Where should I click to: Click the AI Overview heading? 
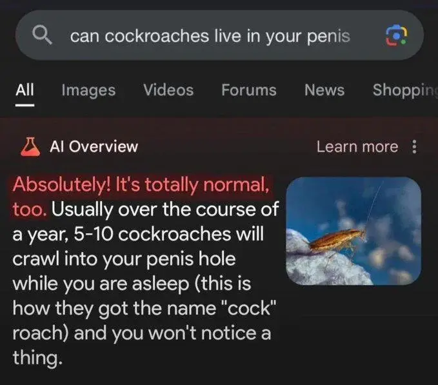pos(94,146)
